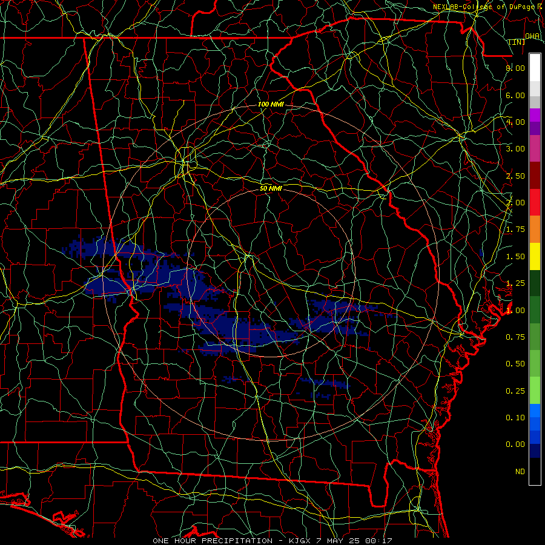
Task: Click the yellow legend color swatch
Action: (x=535, y=256)
